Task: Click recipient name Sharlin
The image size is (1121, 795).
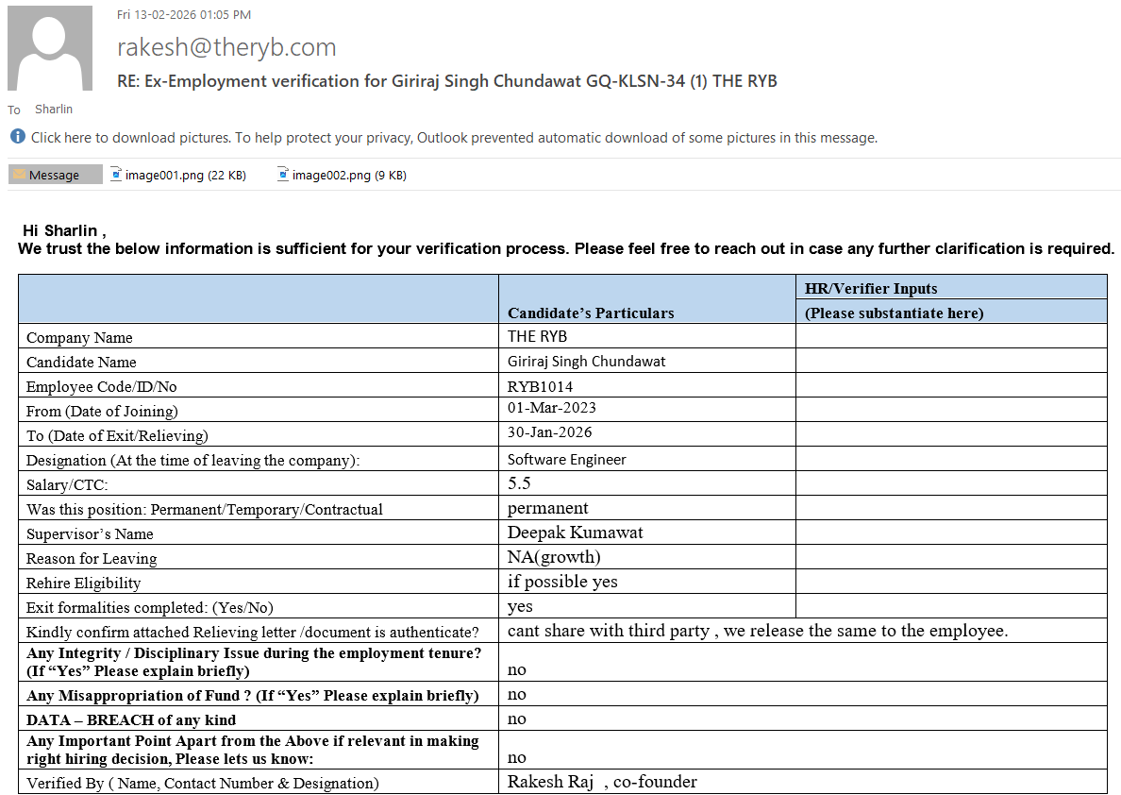Action: pos(54,109)
